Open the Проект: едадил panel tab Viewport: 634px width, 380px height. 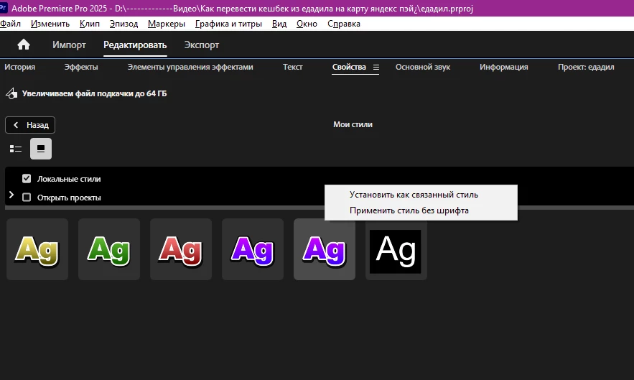(586, 68)
